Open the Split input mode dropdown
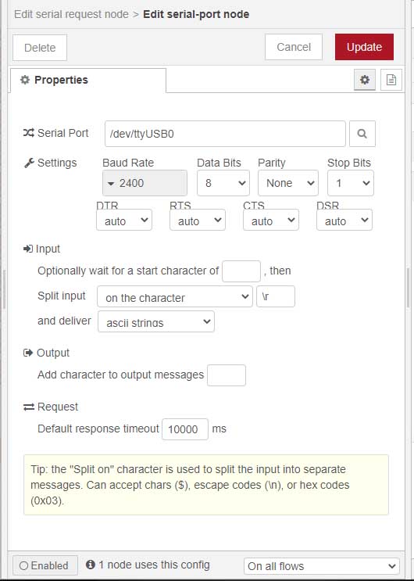Image resolution: width=414 pixels, height=581 pixels. [175, 296]
